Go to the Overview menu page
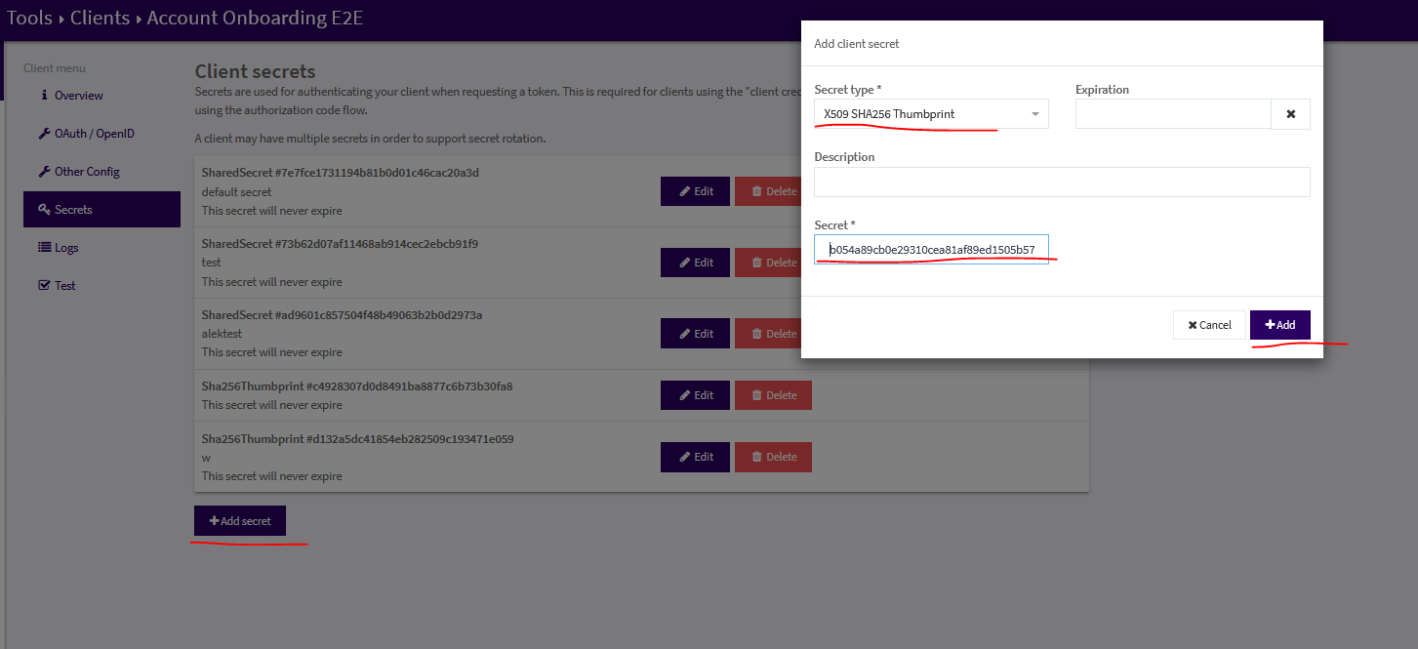The width and height of the screenshot is (1418, 649). pos(78,96)
